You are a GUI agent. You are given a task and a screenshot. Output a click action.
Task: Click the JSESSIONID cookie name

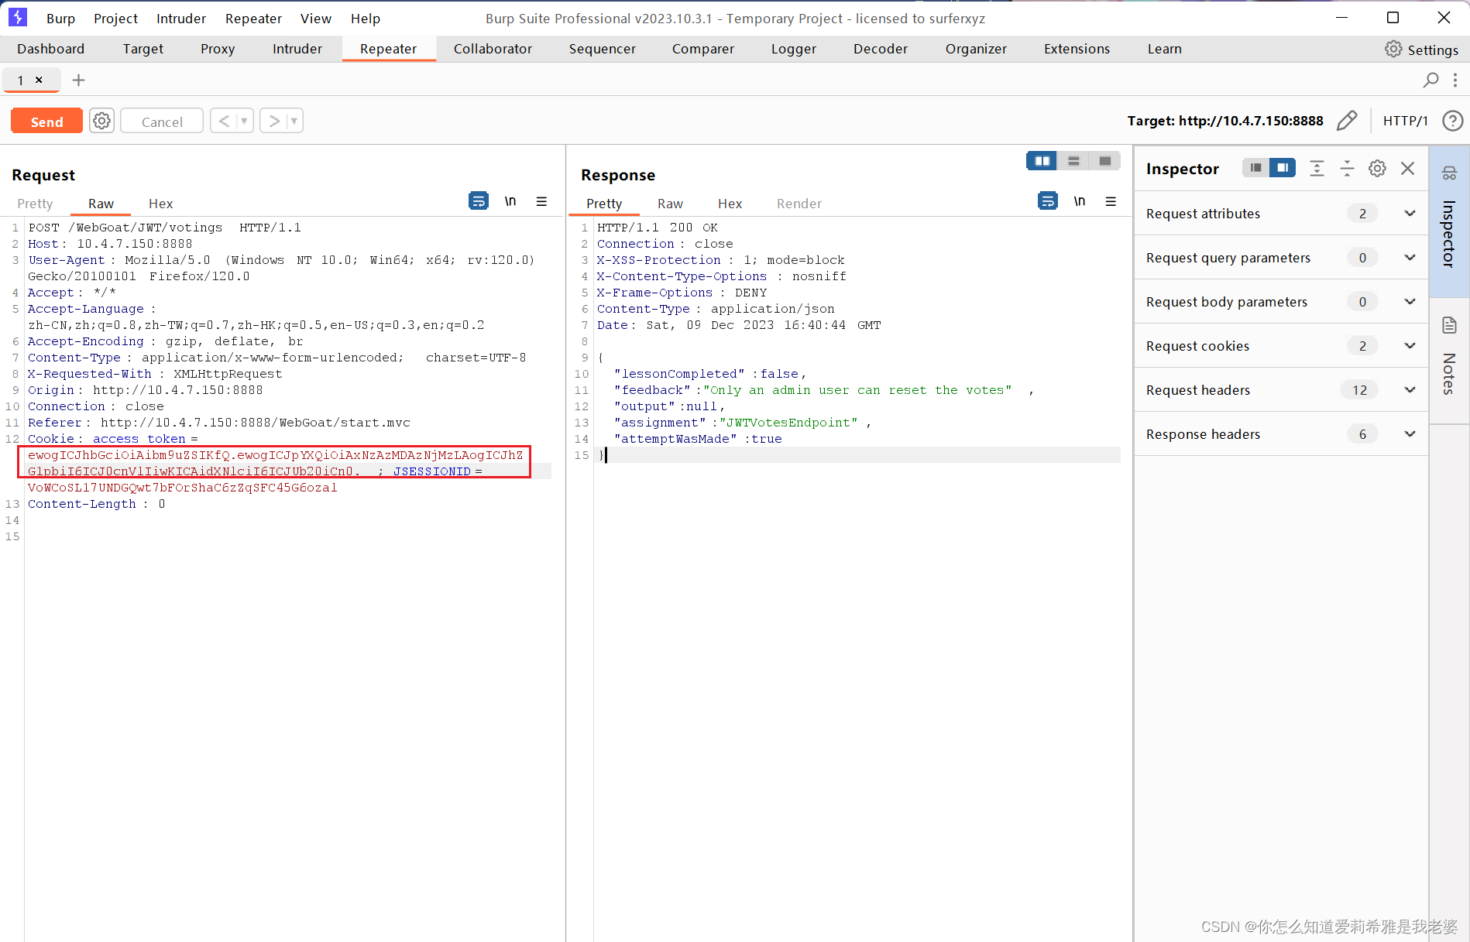pos(432,471)
